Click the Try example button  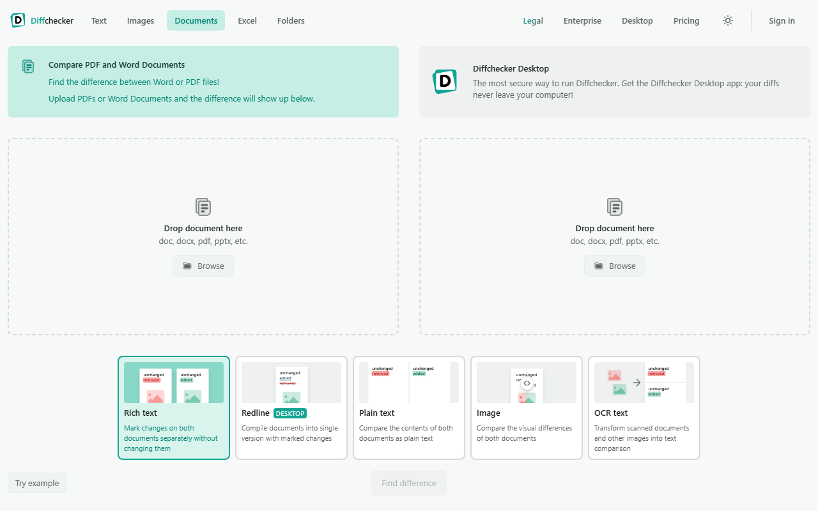click(37, 483)
